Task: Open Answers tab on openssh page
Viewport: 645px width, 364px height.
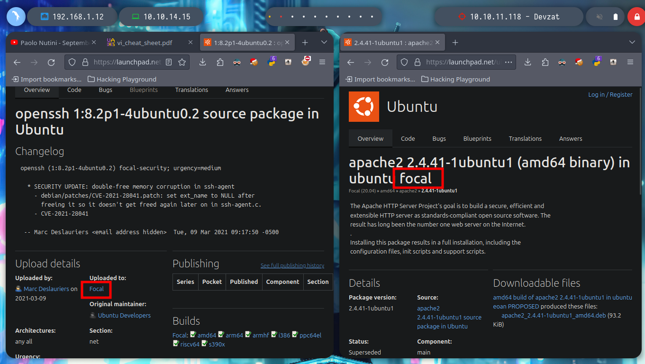Action: point(237,90)
